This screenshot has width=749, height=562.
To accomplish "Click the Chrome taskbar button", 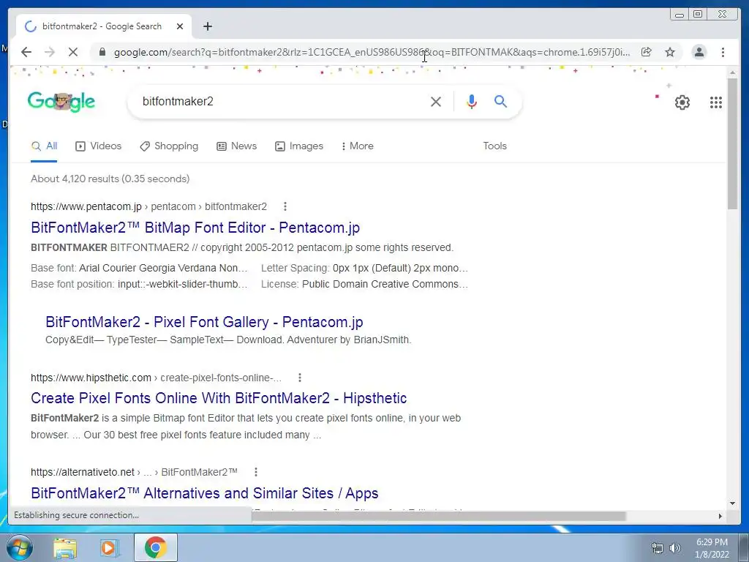I will point(156,547).
